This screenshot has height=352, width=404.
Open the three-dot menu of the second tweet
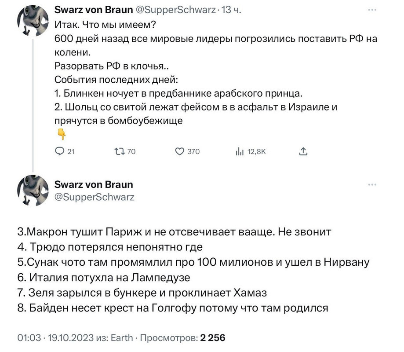(x=372, y=184)
